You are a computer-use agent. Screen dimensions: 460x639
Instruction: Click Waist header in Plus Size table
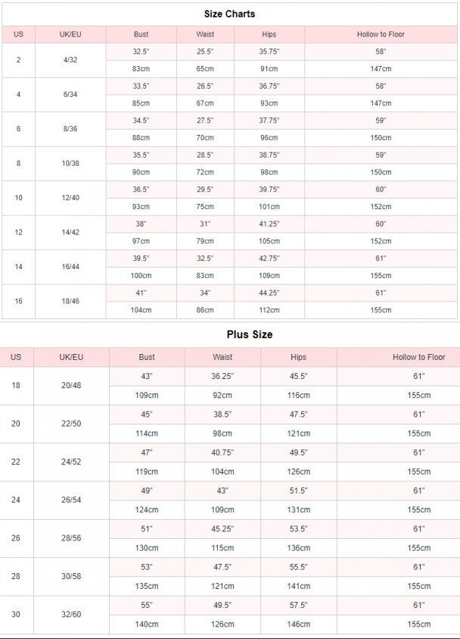coord(222,357)
